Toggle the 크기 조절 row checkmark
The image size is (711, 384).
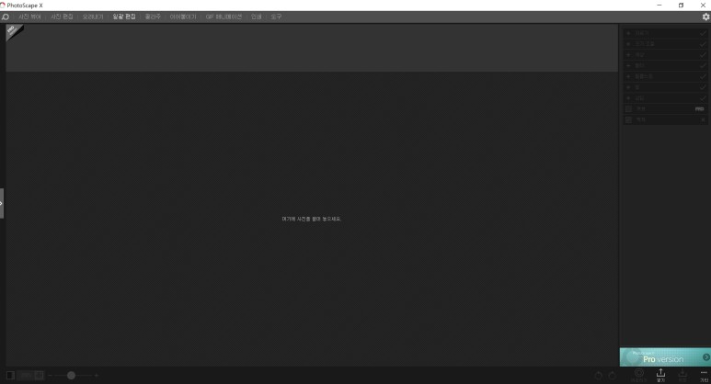[x=703, y=44]
